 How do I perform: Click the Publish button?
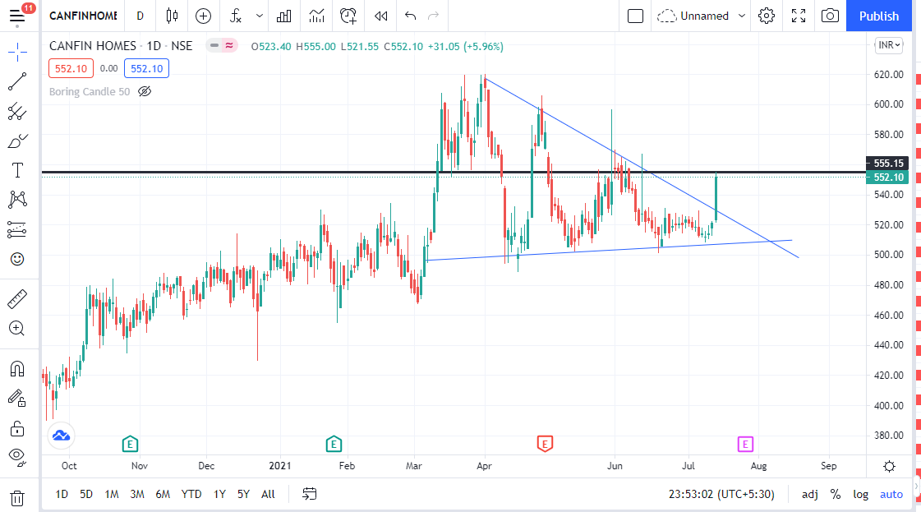pyautogui.click(x=879, y=16)
